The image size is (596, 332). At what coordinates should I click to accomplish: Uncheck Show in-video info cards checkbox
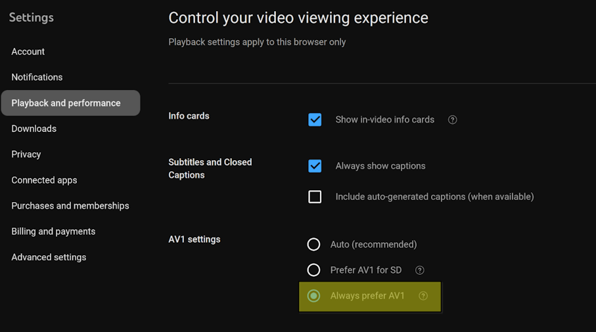[315, 120]
